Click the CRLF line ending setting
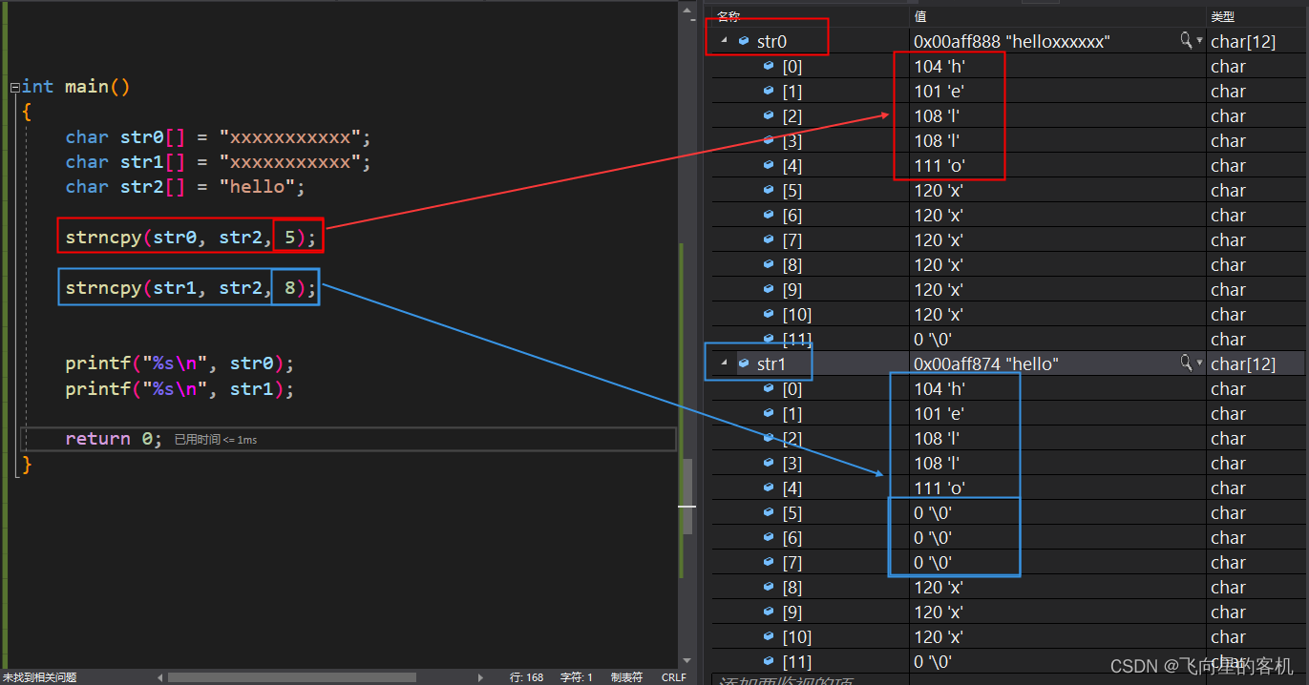Image resolution: width=1309 pixels, height=685 pixels. [x=673, y=677]
